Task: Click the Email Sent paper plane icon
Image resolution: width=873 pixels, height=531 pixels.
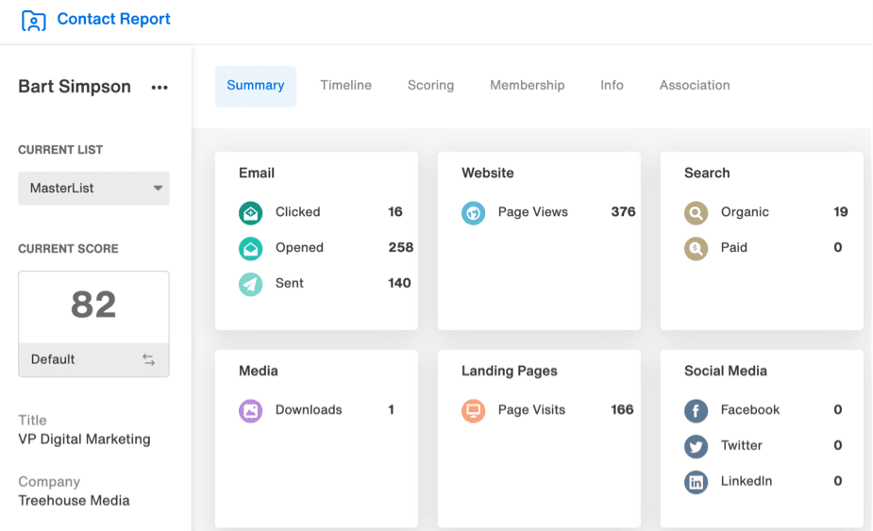Action: point(250,284)
